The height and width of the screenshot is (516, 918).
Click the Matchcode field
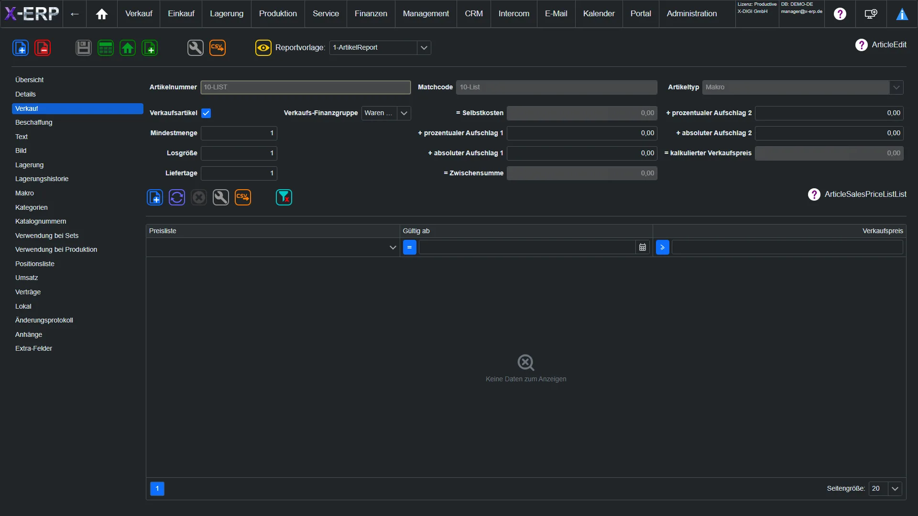557,87
